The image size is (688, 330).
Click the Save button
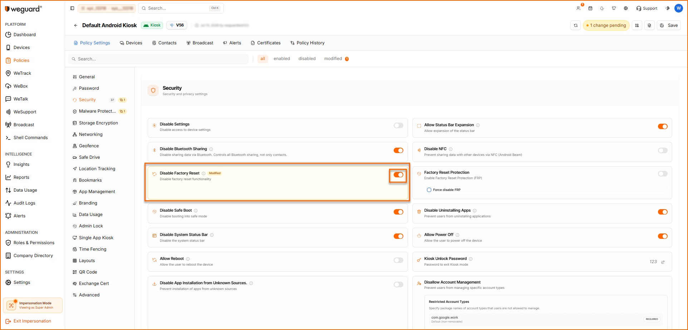pyautogui.click(x=669, y=25)
